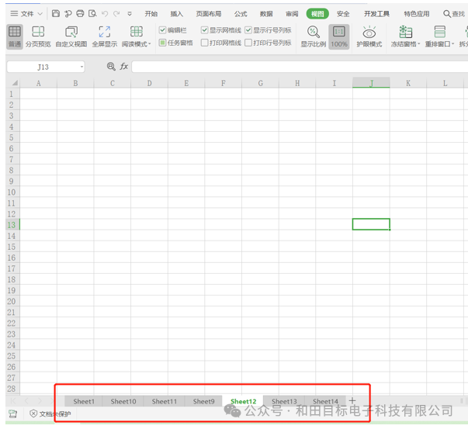Undo the last action
This screenshot has width=468, height=429.
pyautogui.click(x=105, y=13)
